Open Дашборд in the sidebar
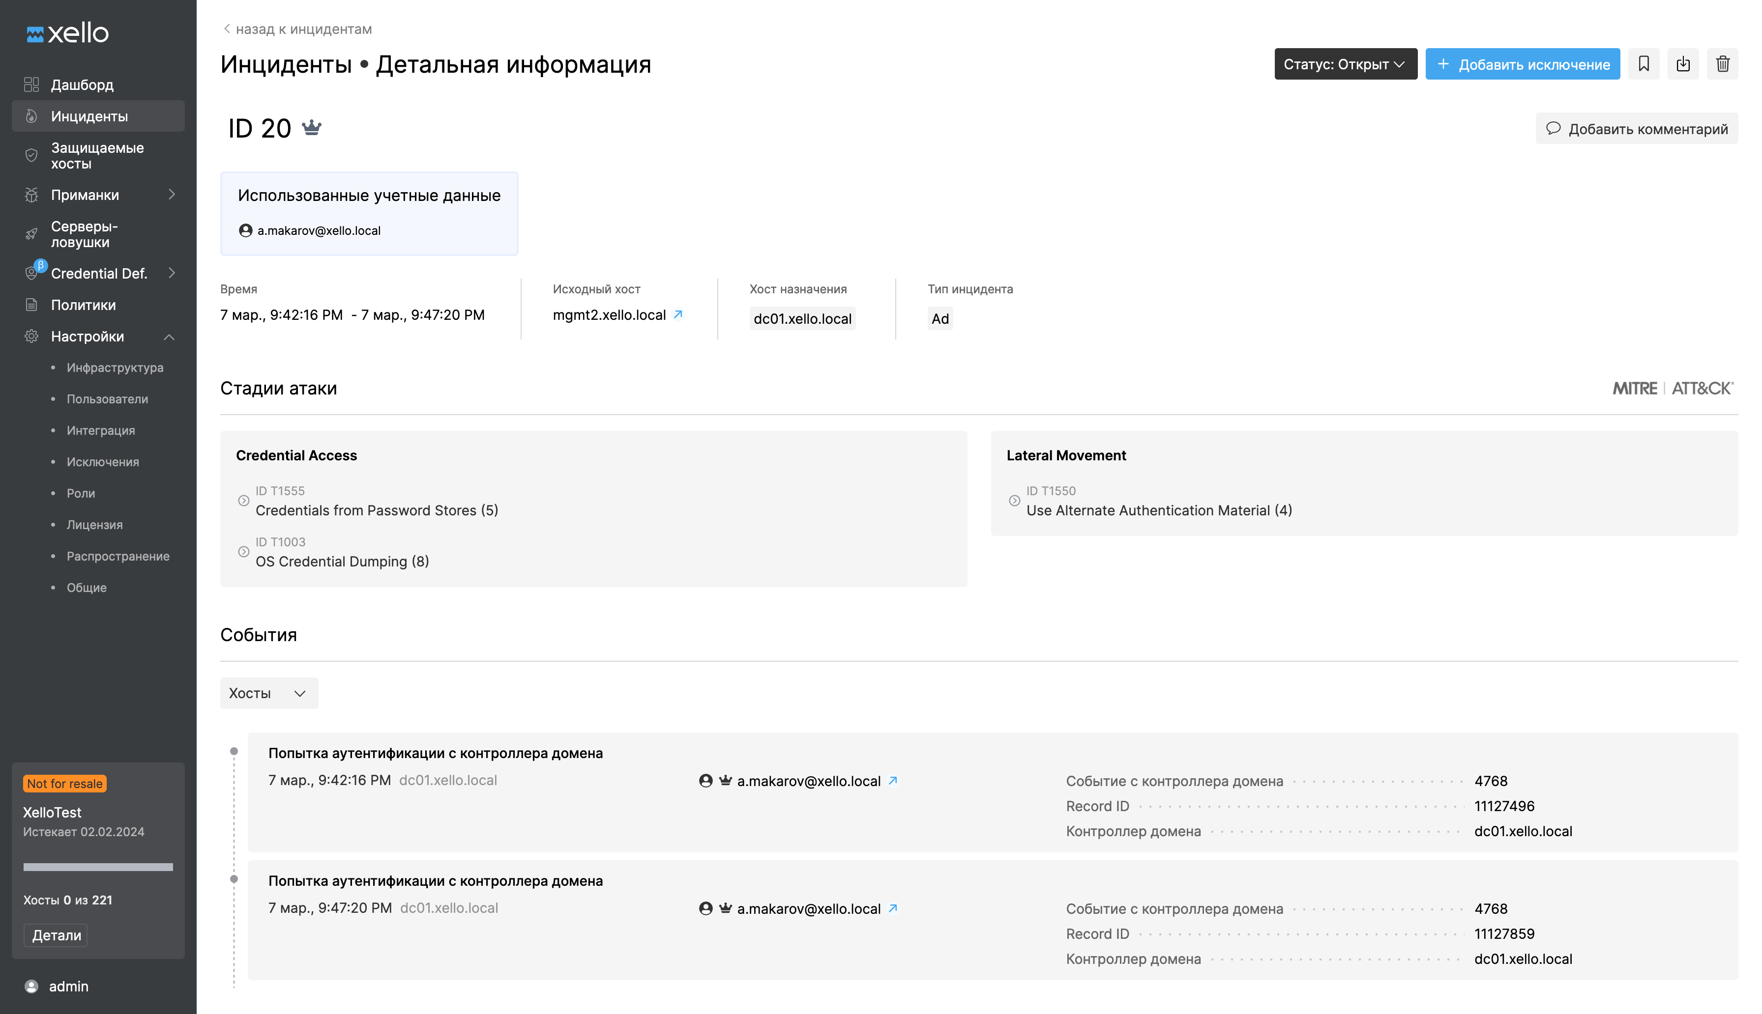 pos(82,85)
